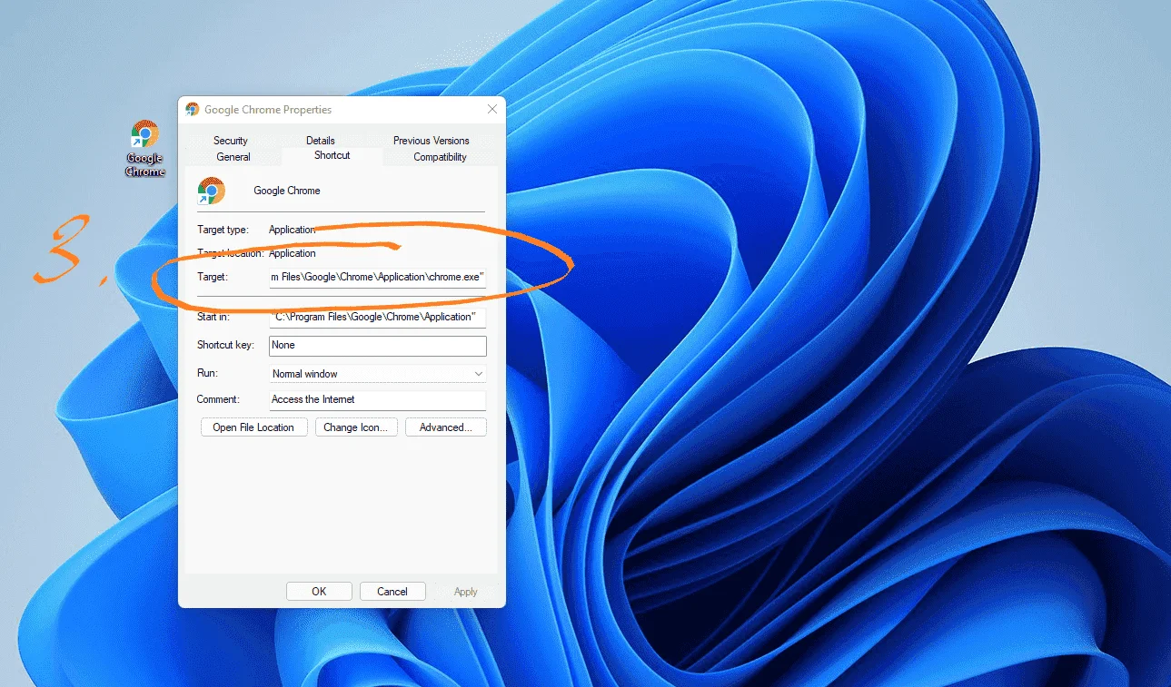
Task: Click the Cancel button
Action: [x=392, y=591]
